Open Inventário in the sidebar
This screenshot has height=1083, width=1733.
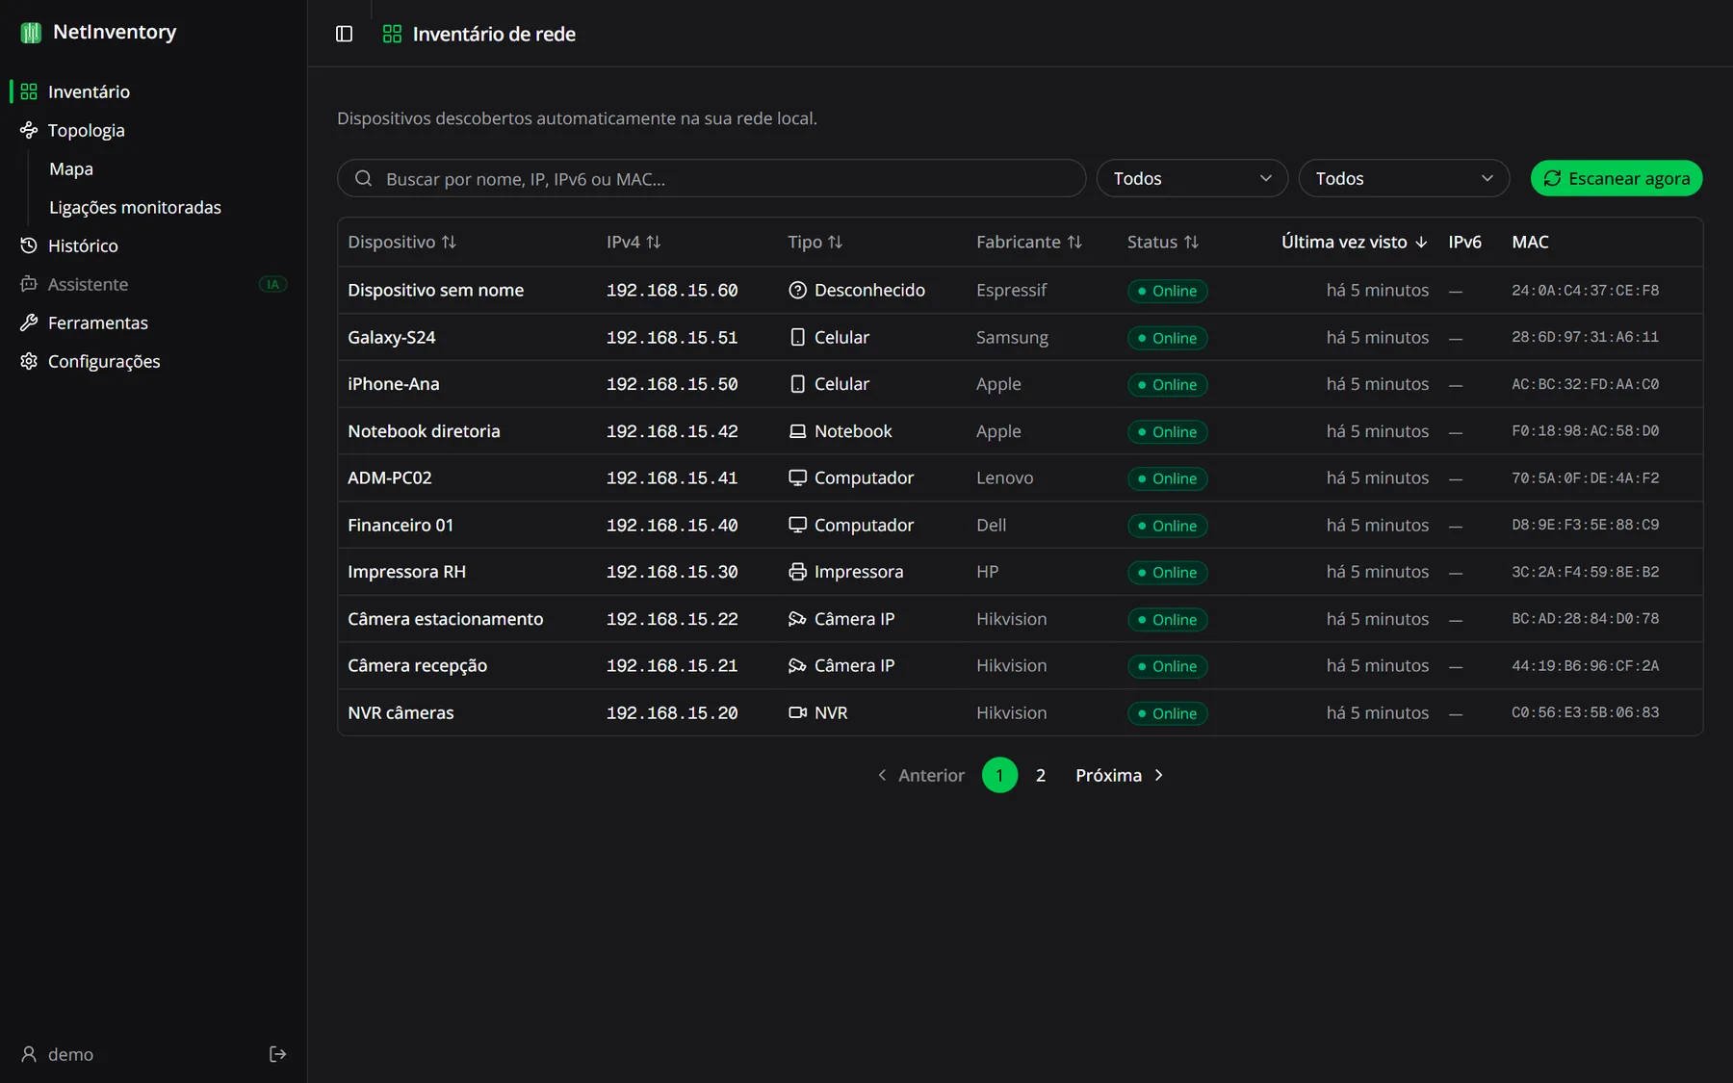pos(153,91)
